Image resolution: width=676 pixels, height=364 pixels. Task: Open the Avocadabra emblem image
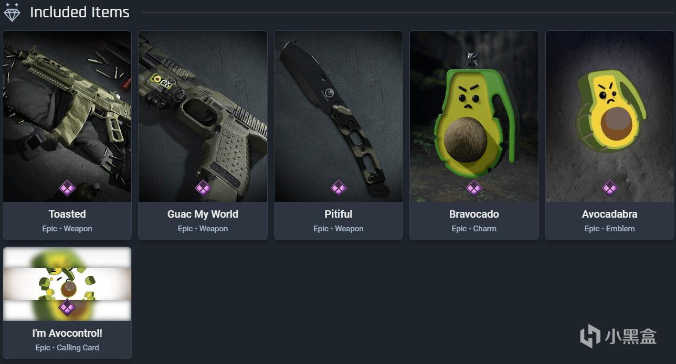point(609,116)
